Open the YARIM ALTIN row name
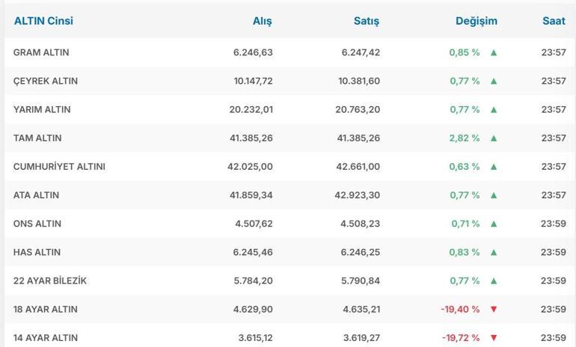576x347 pixels. (42, 109)
